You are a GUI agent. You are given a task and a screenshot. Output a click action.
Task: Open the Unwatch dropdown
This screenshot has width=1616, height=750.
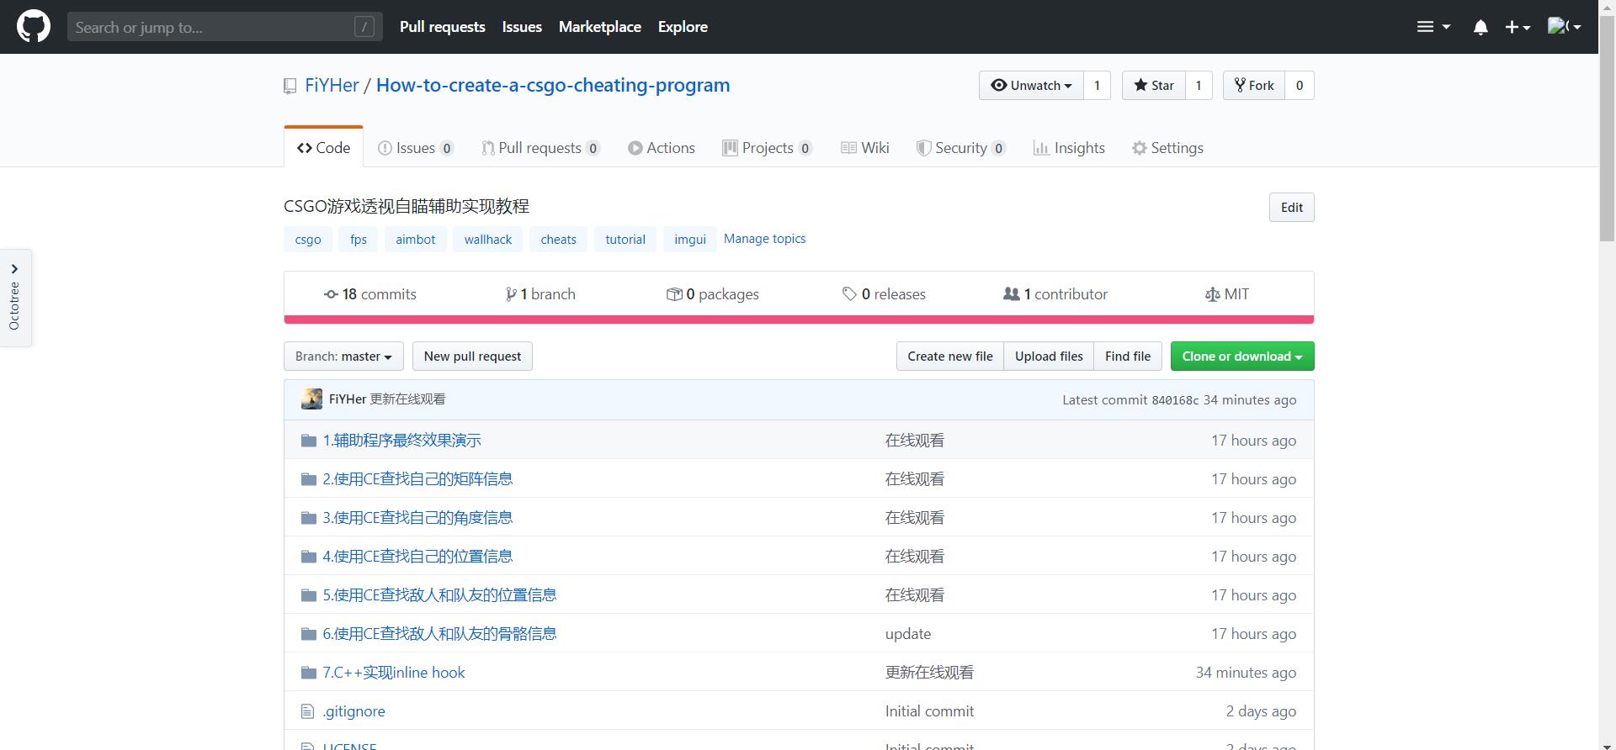tap(1031, 85)
